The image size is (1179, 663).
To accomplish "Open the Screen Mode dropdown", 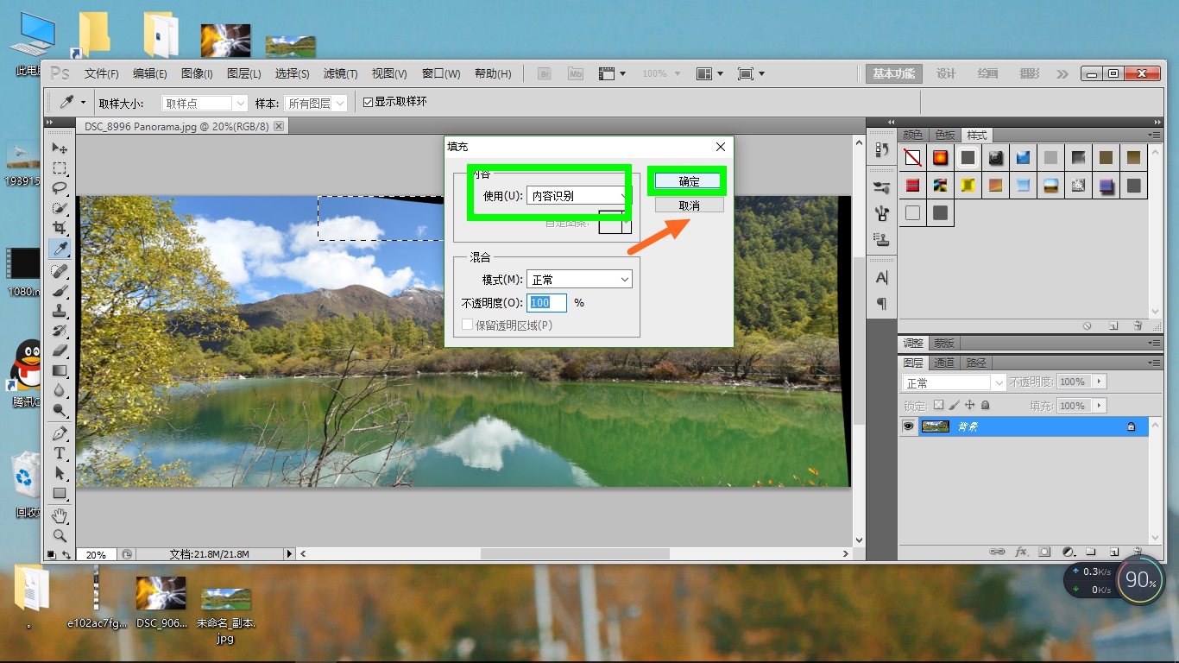I will pyautogui.click(x=751, y=73).
